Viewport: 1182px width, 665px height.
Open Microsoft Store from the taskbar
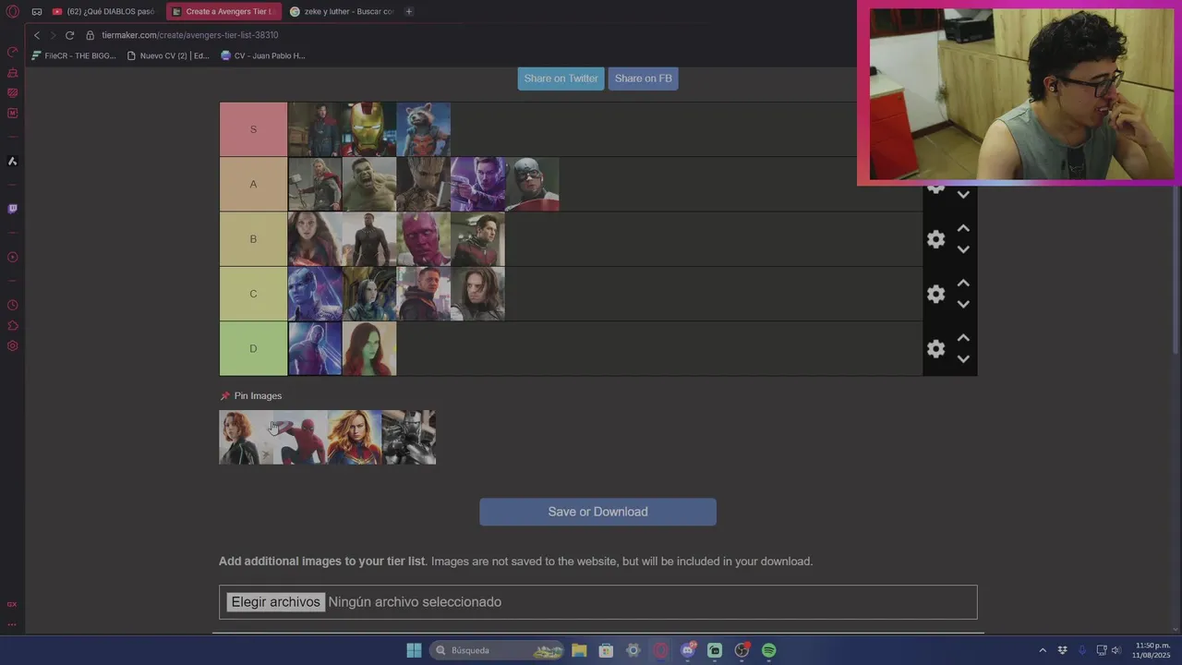coord(606,650)
